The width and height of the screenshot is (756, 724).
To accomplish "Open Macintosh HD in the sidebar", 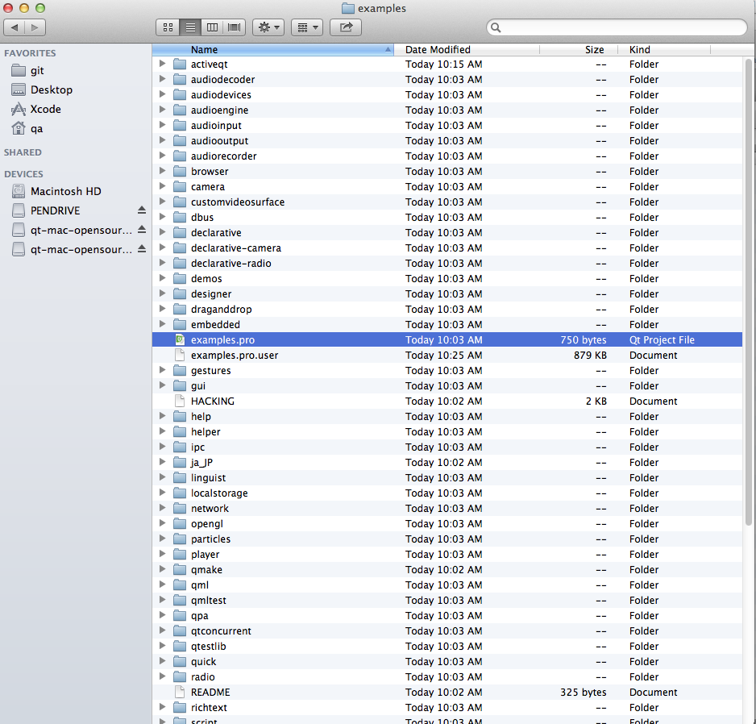I will coord(65,191).
